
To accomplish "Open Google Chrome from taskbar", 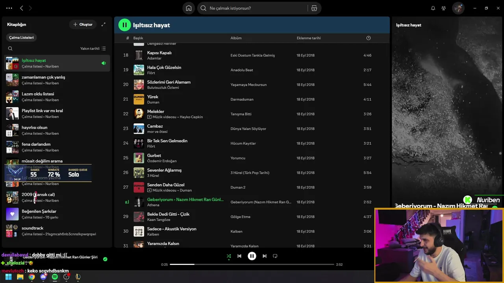I will (x=31, y=277).
